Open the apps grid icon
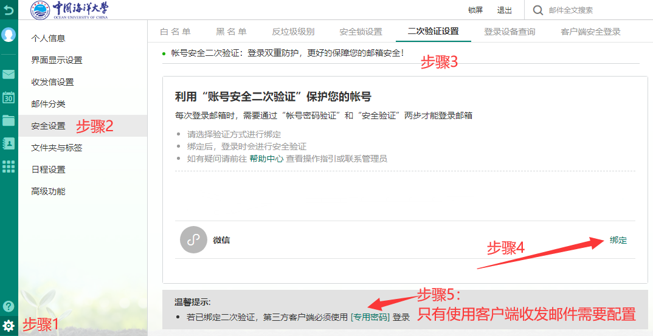This screenshot has width=653, height=336. 9,166
